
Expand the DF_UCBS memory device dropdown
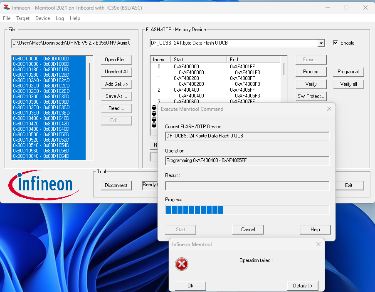point(321,43)
